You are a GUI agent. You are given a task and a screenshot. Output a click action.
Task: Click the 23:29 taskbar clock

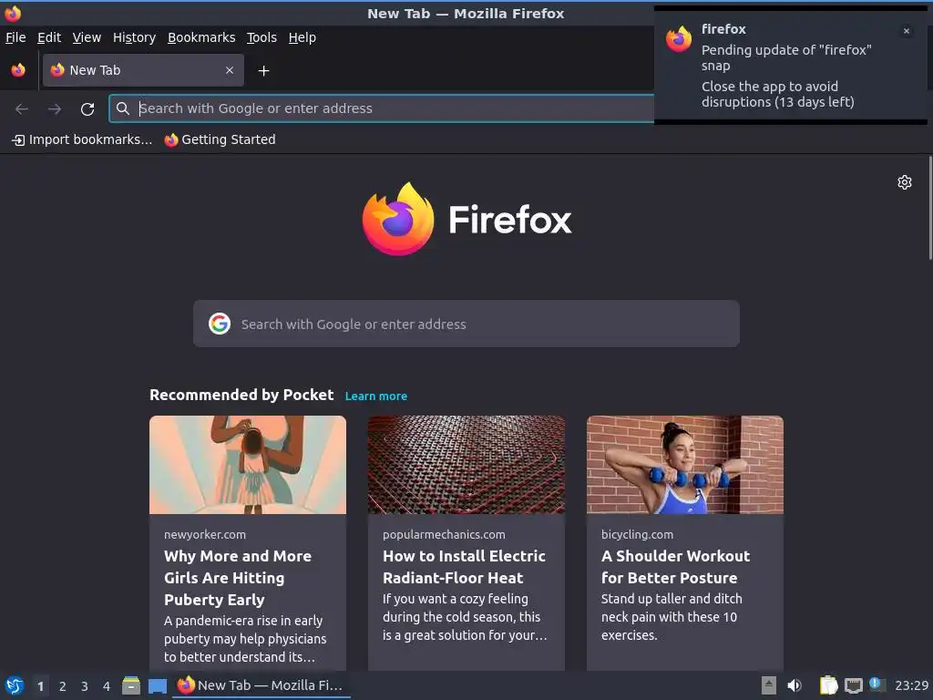911,685
